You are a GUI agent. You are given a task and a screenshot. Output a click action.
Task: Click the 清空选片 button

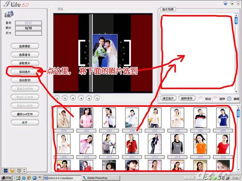coord(168,98)
